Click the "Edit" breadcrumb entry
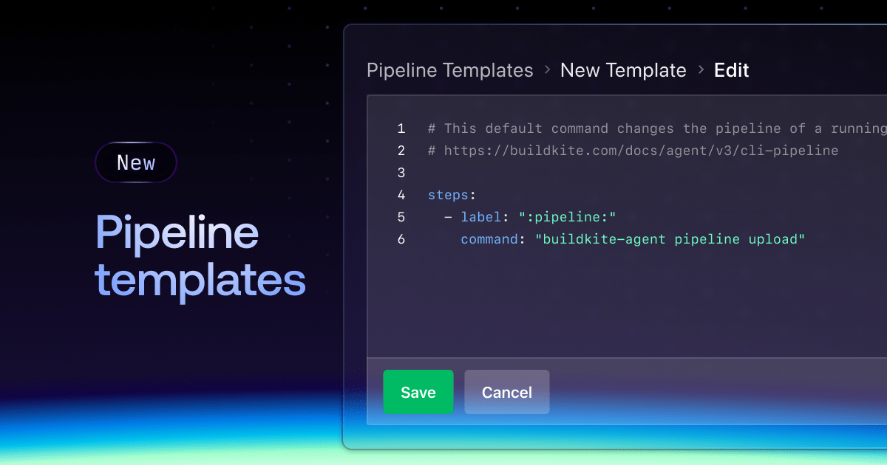Image resolution: width=887 pixels, height=465 pixels. pos(730,70)
